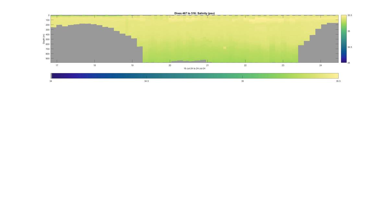
Task: Select the x-axis tick label '21'
Action: click(x=207, y=65)
